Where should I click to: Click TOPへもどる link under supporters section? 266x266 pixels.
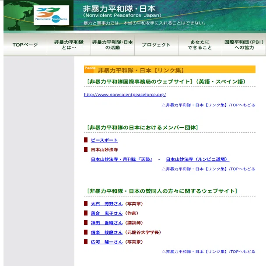point(208,252)
